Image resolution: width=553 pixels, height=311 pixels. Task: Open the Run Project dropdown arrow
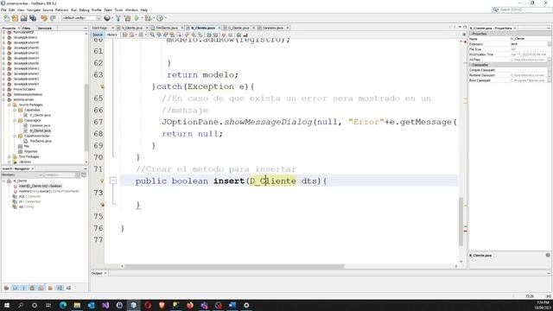[x=142, y=18]
